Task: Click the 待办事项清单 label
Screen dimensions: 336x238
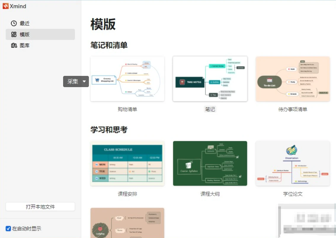Action: (293, 109)
